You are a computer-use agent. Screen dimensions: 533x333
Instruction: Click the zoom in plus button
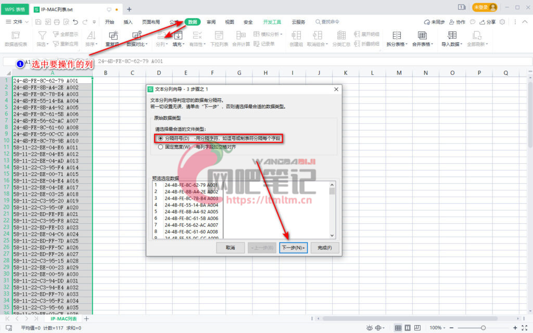(x=515, y=328)
